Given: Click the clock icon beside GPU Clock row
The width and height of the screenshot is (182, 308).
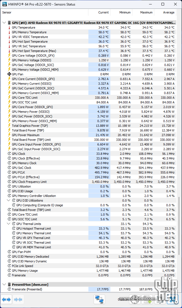Looking at the screenshot, I should point(9,154).
